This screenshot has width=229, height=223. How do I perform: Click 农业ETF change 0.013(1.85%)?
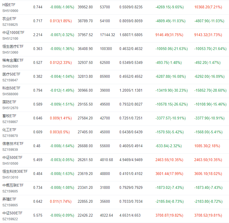(61, 21)
